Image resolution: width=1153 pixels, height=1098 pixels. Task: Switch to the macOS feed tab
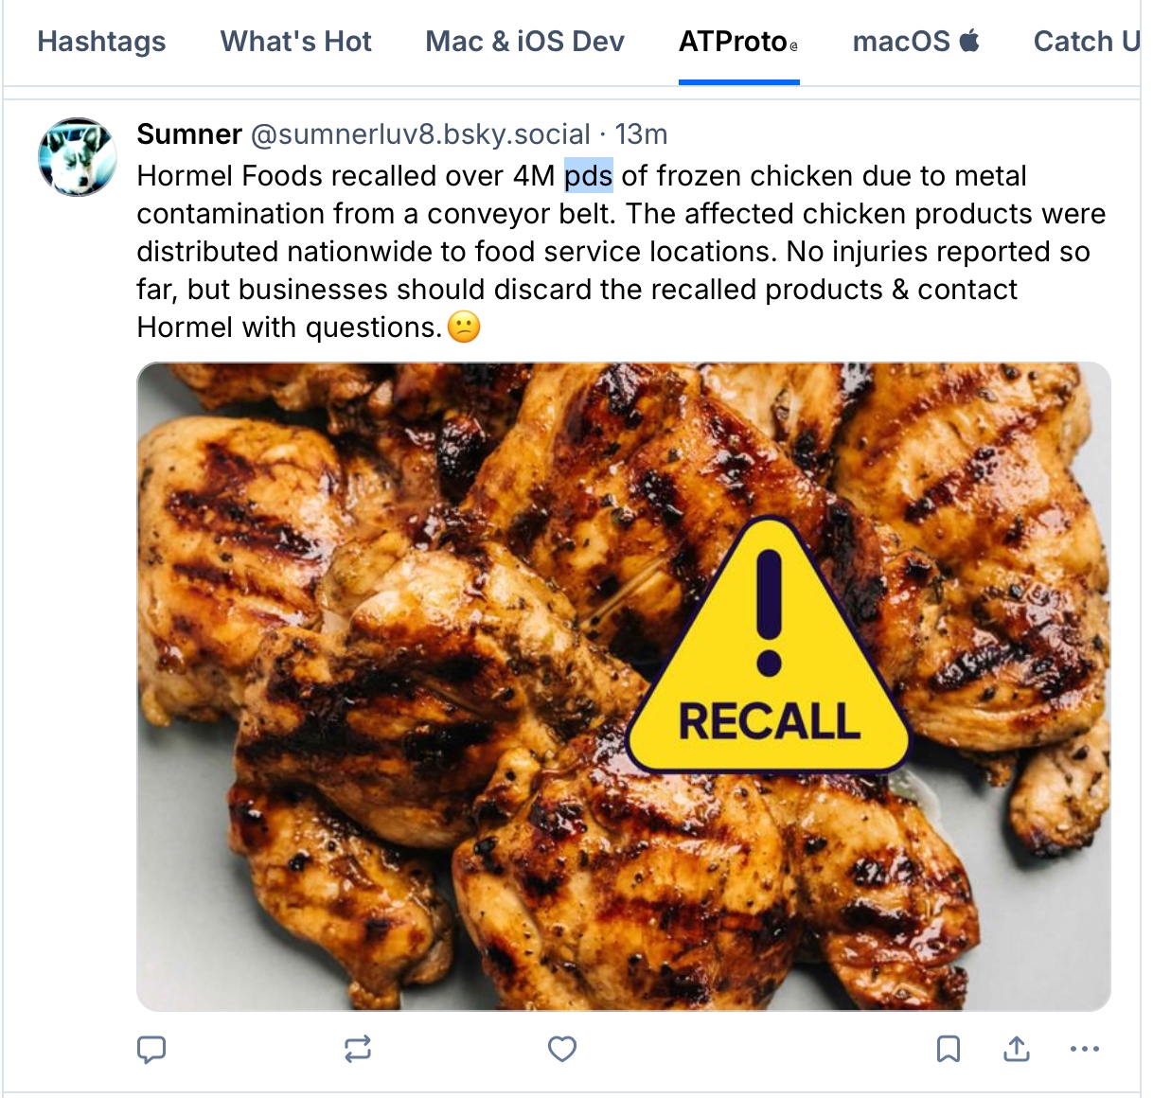click(915, 42)
